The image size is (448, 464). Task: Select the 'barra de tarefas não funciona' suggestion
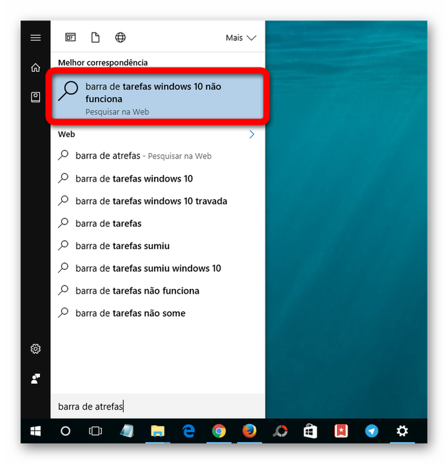[x=158, y=290]
